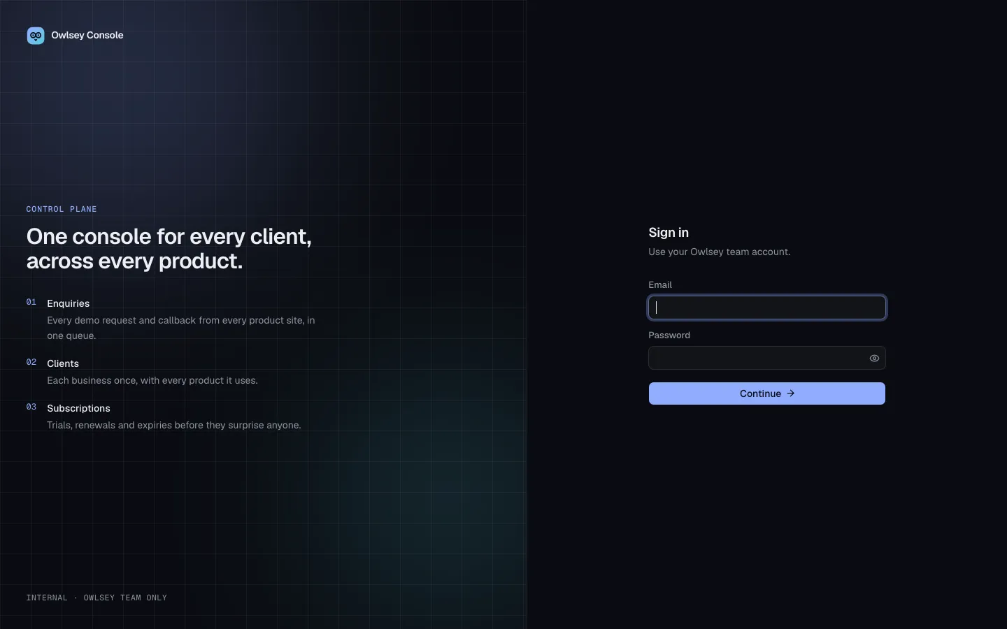
Task: Click the '01' step number
Action: [x=31, y=302]
